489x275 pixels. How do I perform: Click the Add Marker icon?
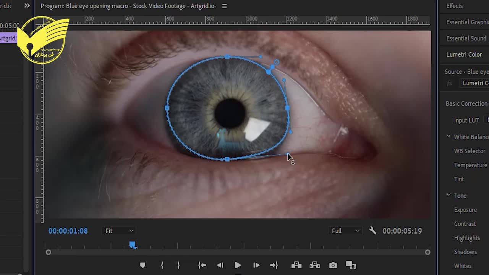[142, 265]
